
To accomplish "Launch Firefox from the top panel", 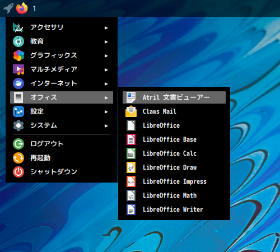I will (x=22, y=8).
